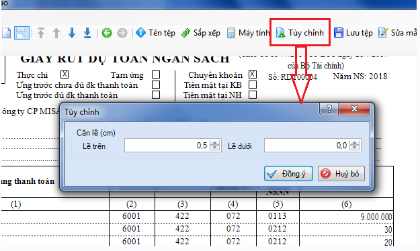This screenshot has height=251, width=420.
Task: Cancel dialog with Huỷ bỏ button
Action: pos(341,173)
